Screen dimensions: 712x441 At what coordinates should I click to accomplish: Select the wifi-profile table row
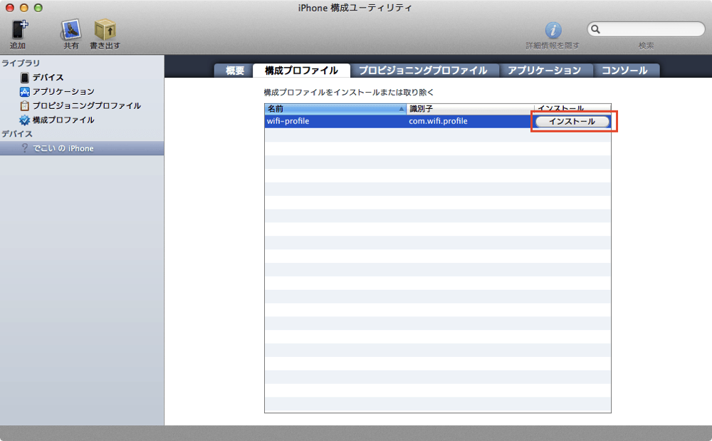point(438,121)
